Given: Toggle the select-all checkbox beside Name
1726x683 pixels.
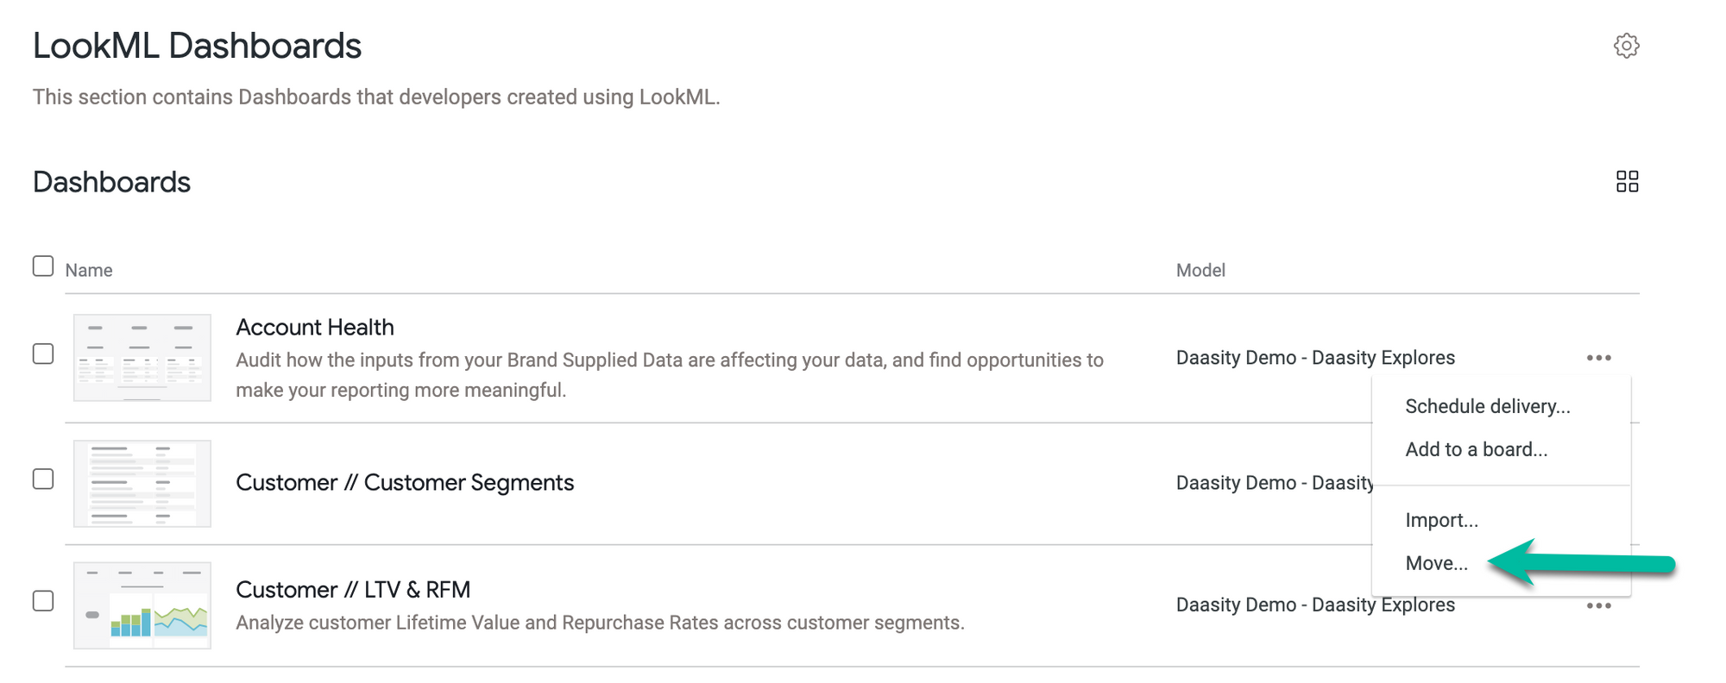Looking at the screenshot, I should click(43, 266).
